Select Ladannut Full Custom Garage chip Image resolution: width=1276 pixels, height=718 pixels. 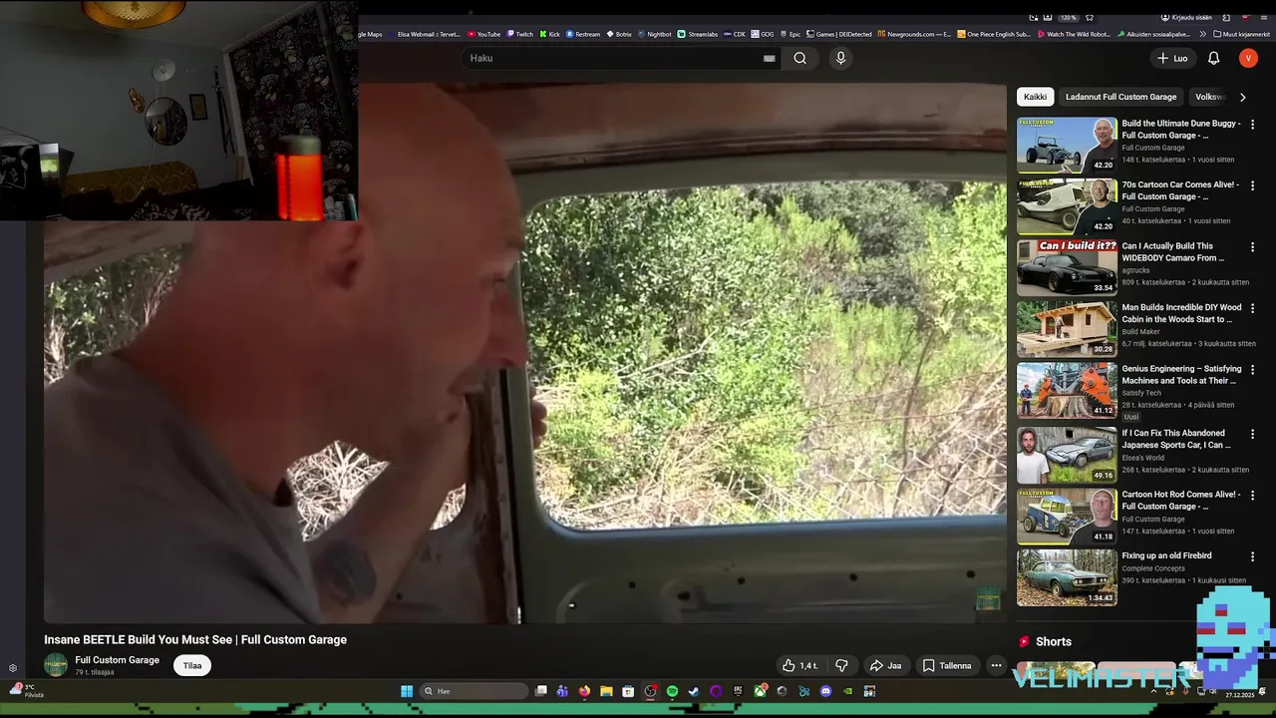(x=1120, y=97)
